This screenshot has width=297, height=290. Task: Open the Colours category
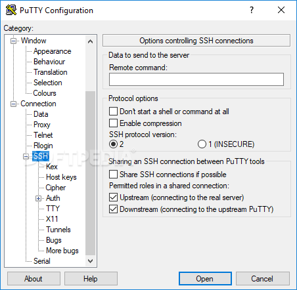(45, 93)
